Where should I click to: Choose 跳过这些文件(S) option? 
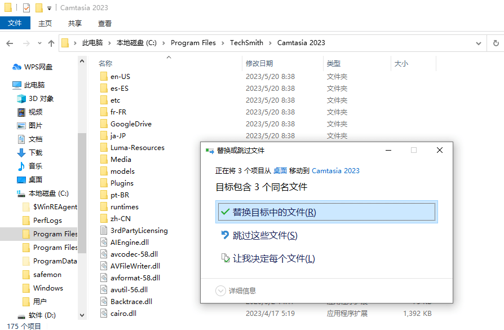click(259, 235)
